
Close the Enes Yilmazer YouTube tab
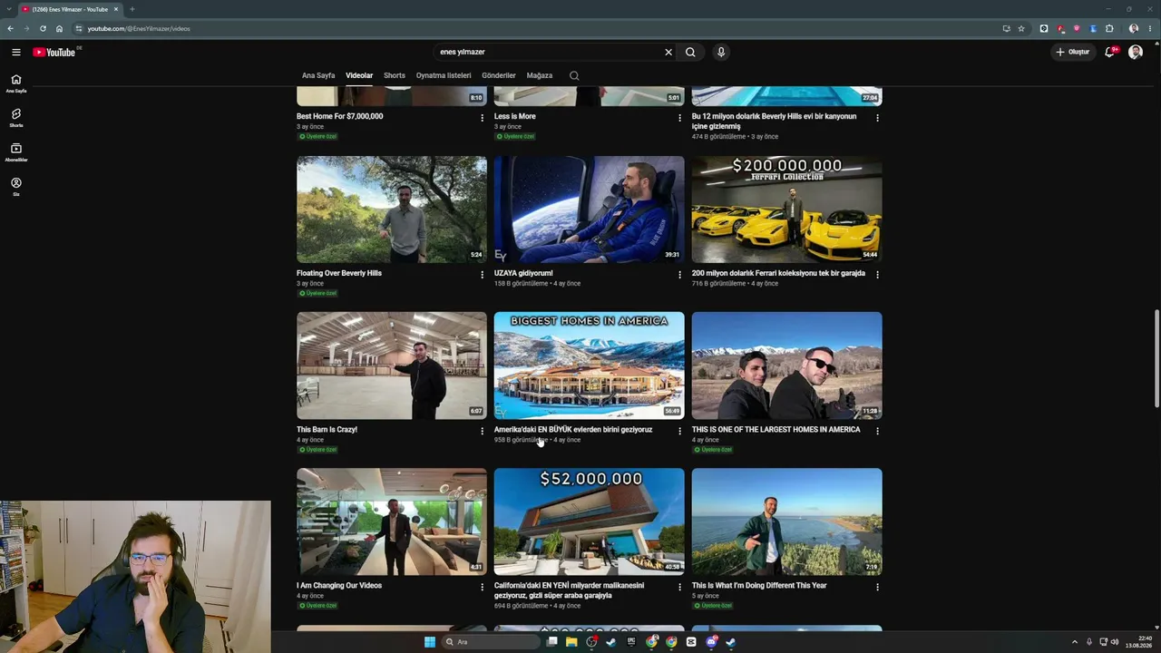tap(116, 9)
